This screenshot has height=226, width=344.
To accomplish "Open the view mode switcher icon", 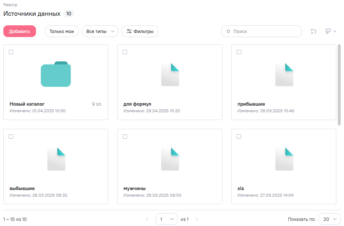I will pyautogui.click(x=330, y=32).
